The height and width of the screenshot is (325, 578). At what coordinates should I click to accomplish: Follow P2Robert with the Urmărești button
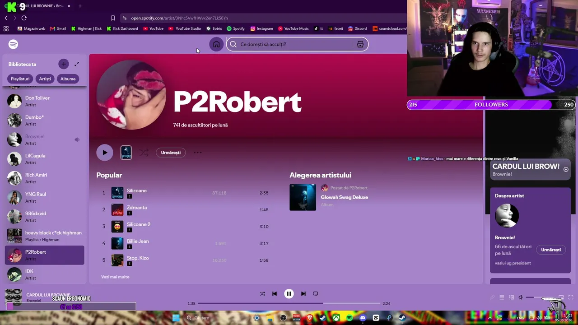(171, 153)
